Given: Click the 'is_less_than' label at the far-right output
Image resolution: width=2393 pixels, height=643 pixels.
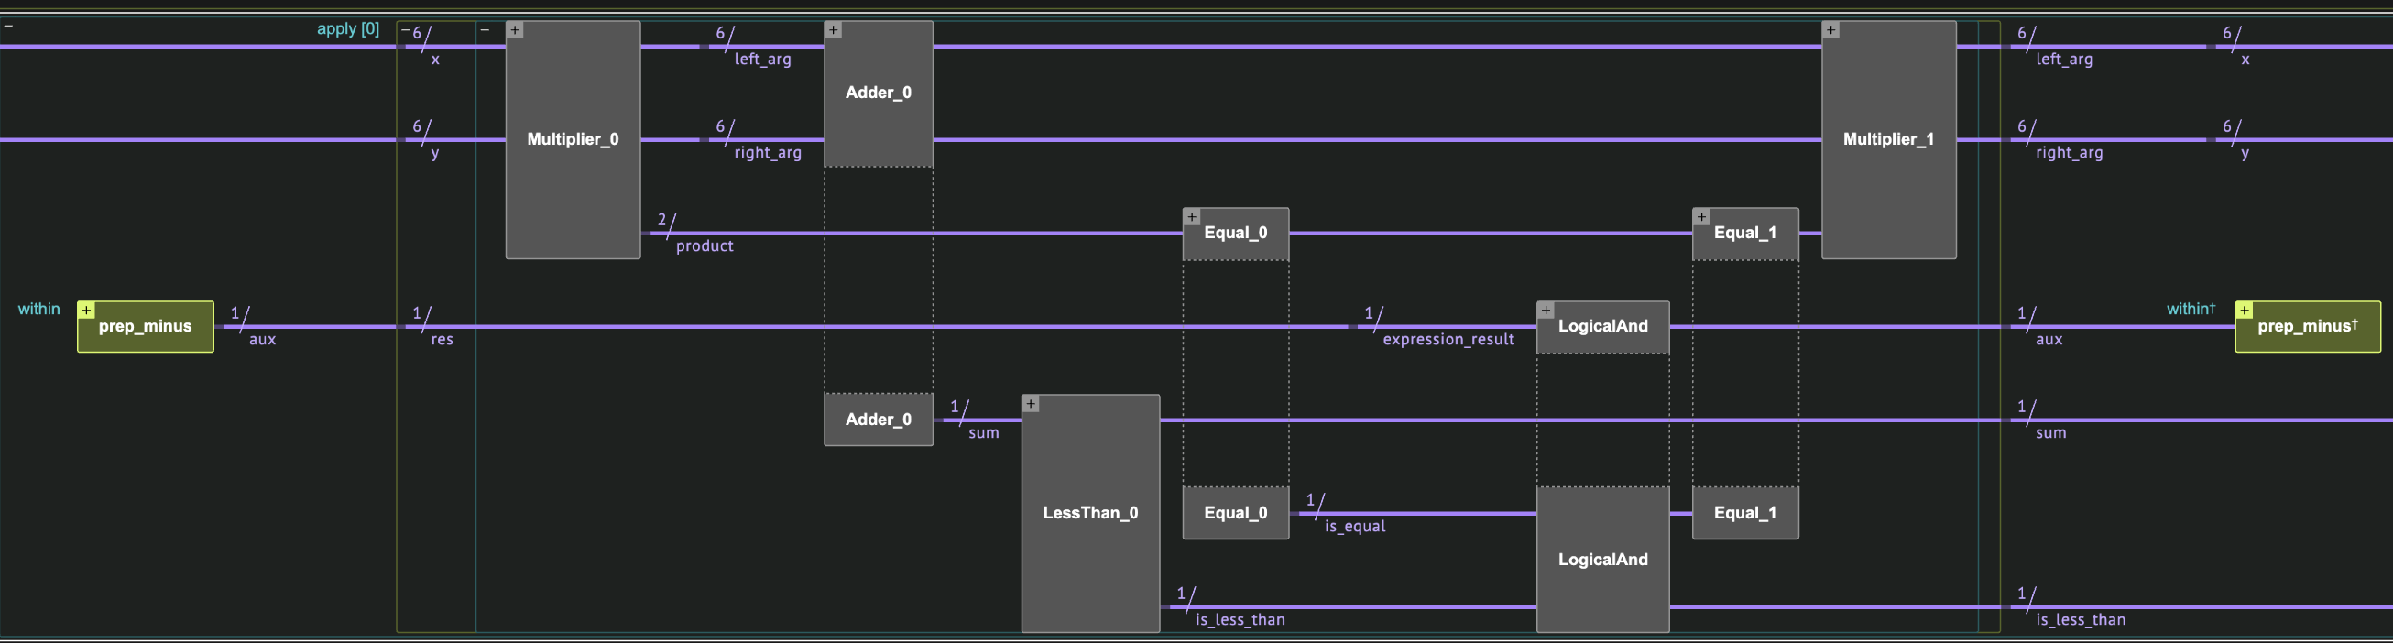Looking at the screenshot, I should point(2081,620).
